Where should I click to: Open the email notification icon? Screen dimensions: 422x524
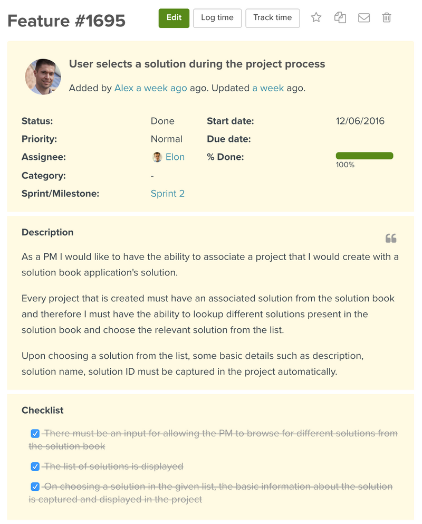[363, 17]
